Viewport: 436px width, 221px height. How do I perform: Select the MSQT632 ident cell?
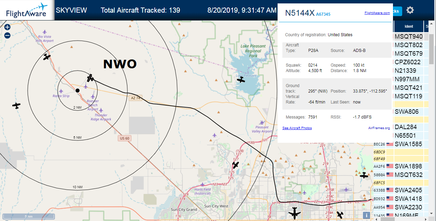409,175
